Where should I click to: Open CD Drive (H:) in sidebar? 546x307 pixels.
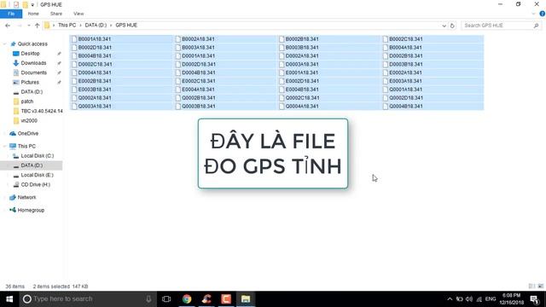36,184
